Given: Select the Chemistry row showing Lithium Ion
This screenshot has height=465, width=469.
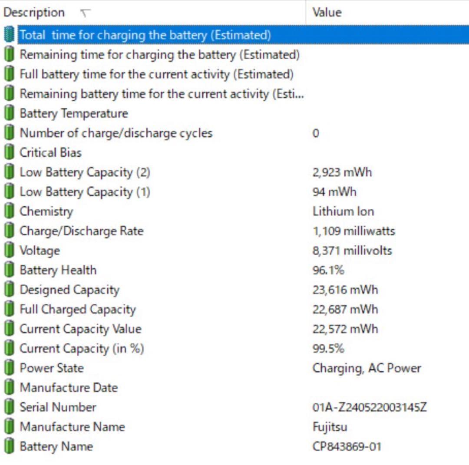Looking at the screenshot, I should tap(46, 211).
